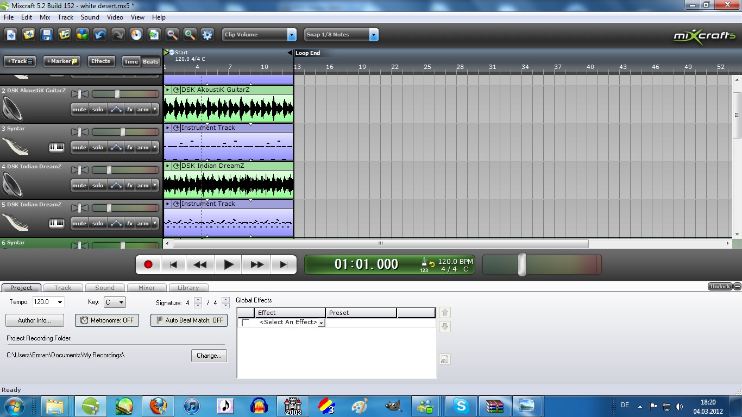Open fx effects for track 3 Syntar

pyautogui.click(x=130, y=147)
